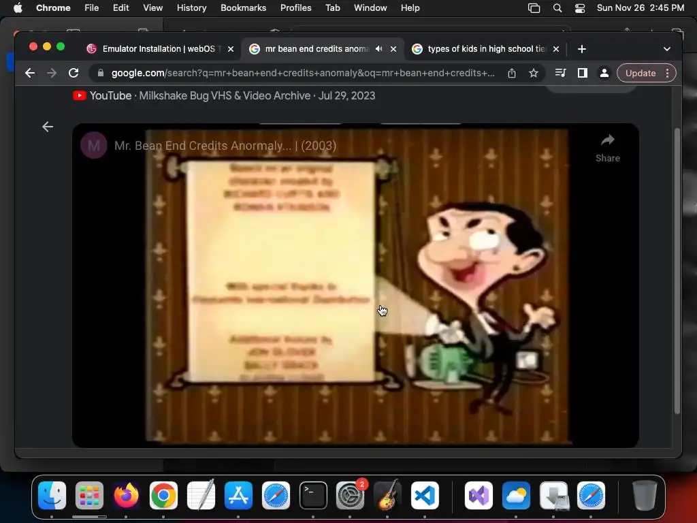Image resolution: width=697 pixels, height=523 pixels.
Task: Open the Mr. Bean End Credits video title
Action: pos(225,146)
